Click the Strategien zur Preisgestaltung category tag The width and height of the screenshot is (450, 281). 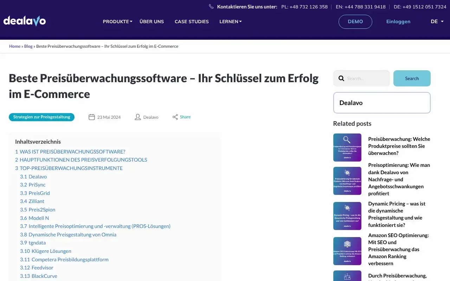click(x=41, y=117)
